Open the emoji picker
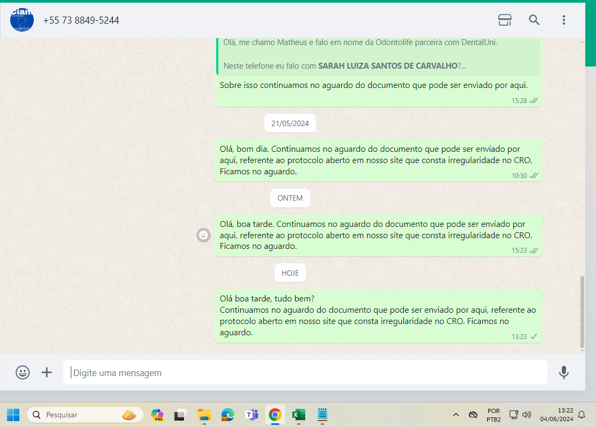Image resolution: width=596 pixels, height=427 pixels. point(23,372)
